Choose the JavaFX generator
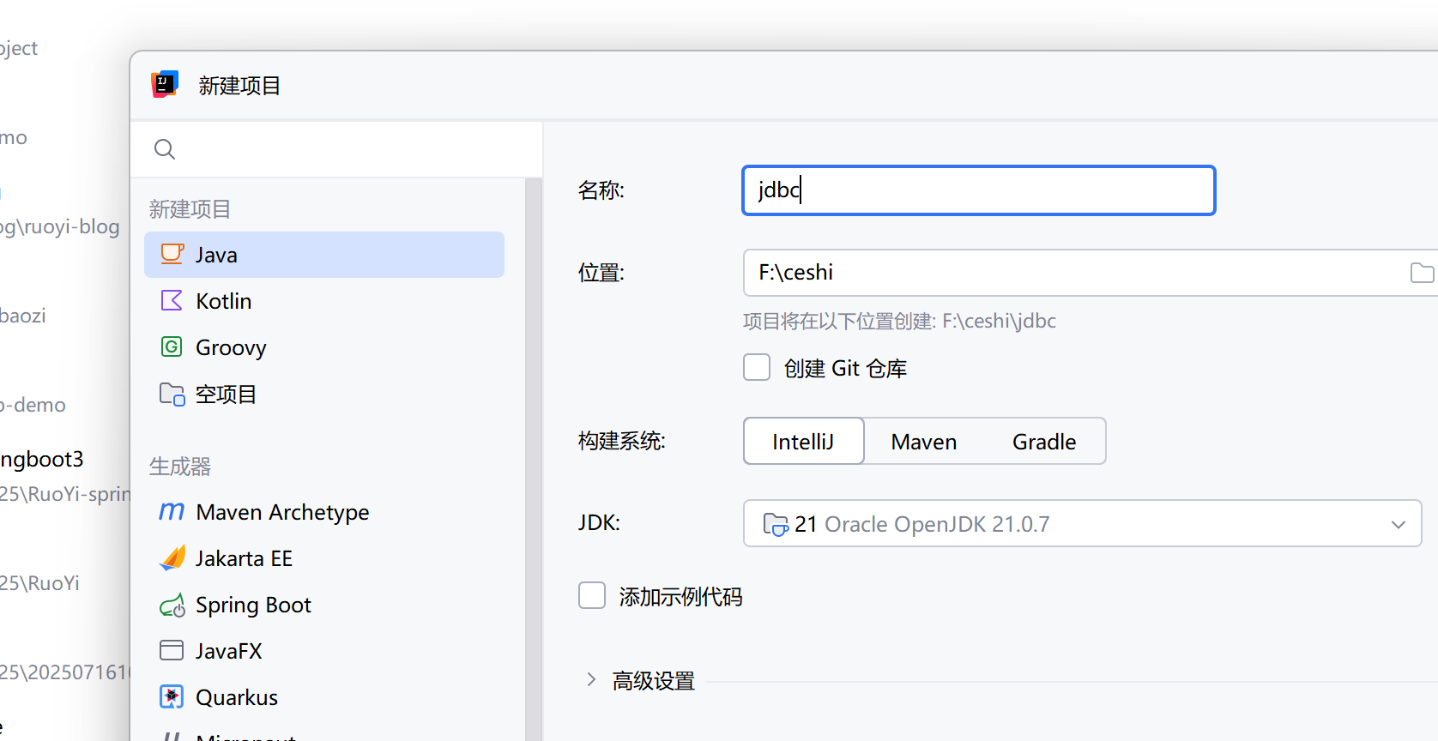Screen dimensions: 1438x741 coord(324,651)
